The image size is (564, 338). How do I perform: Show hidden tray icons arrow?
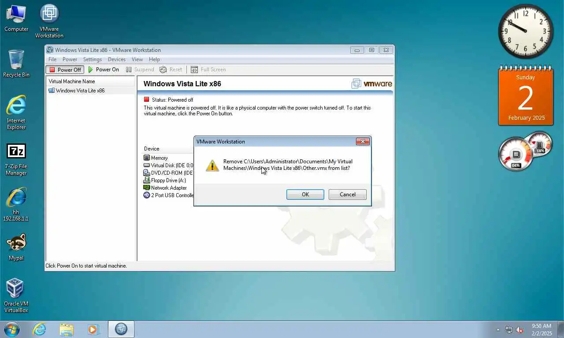point(498,330)
